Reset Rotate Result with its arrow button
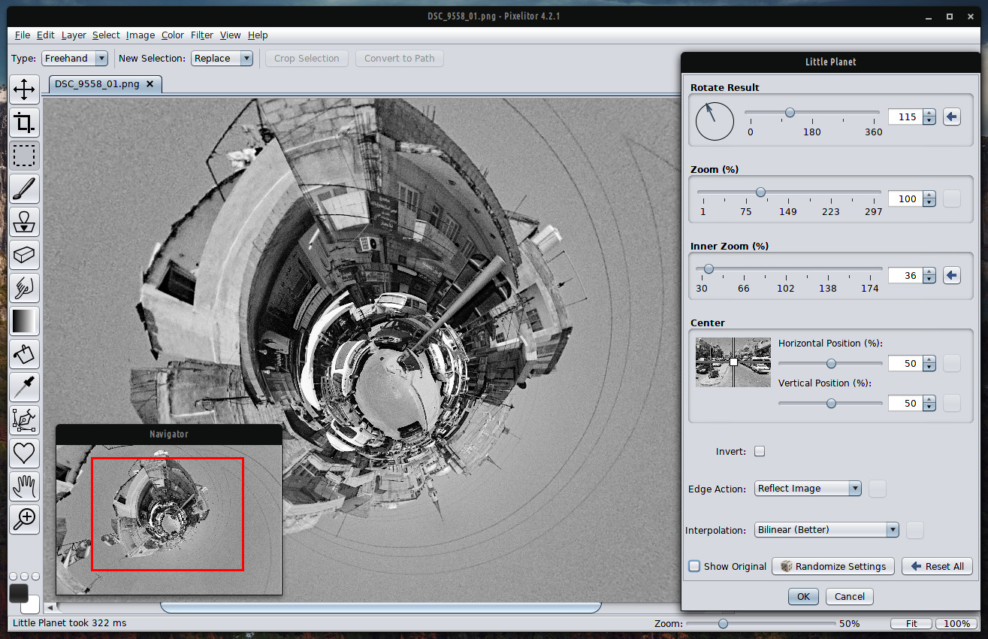 click(952, 117)
